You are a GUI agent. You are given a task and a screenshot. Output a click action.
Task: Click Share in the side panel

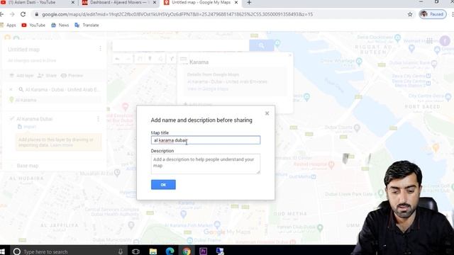[x=48, y=76]
